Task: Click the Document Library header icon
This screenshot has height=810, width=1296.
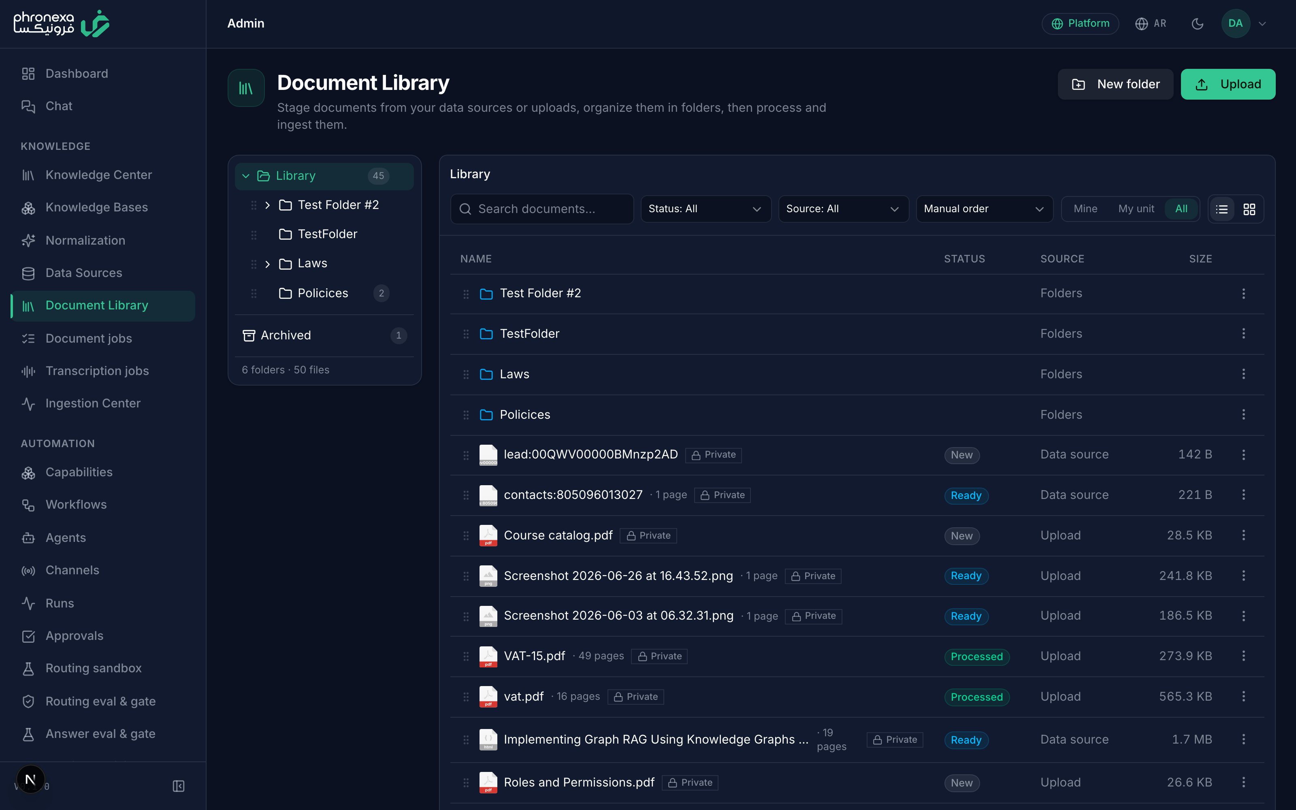Action: pos(246,88)
